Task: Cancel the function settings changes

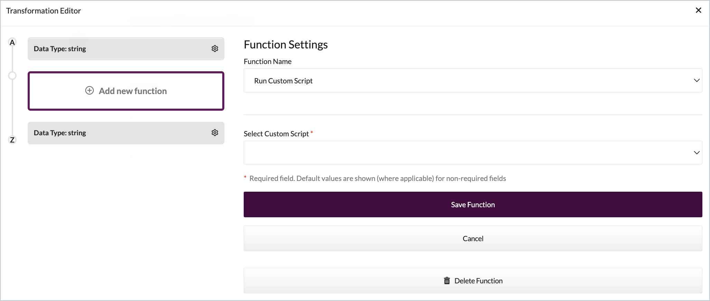Action: pyautogui.click(x=473, y=239)
